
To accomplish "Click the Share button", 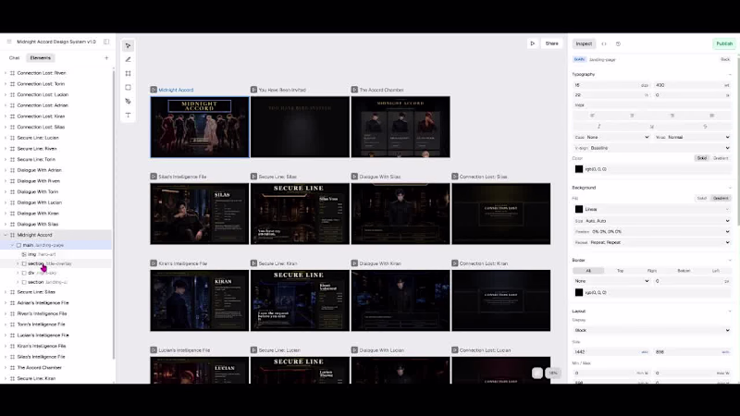I will pos(551,43).
